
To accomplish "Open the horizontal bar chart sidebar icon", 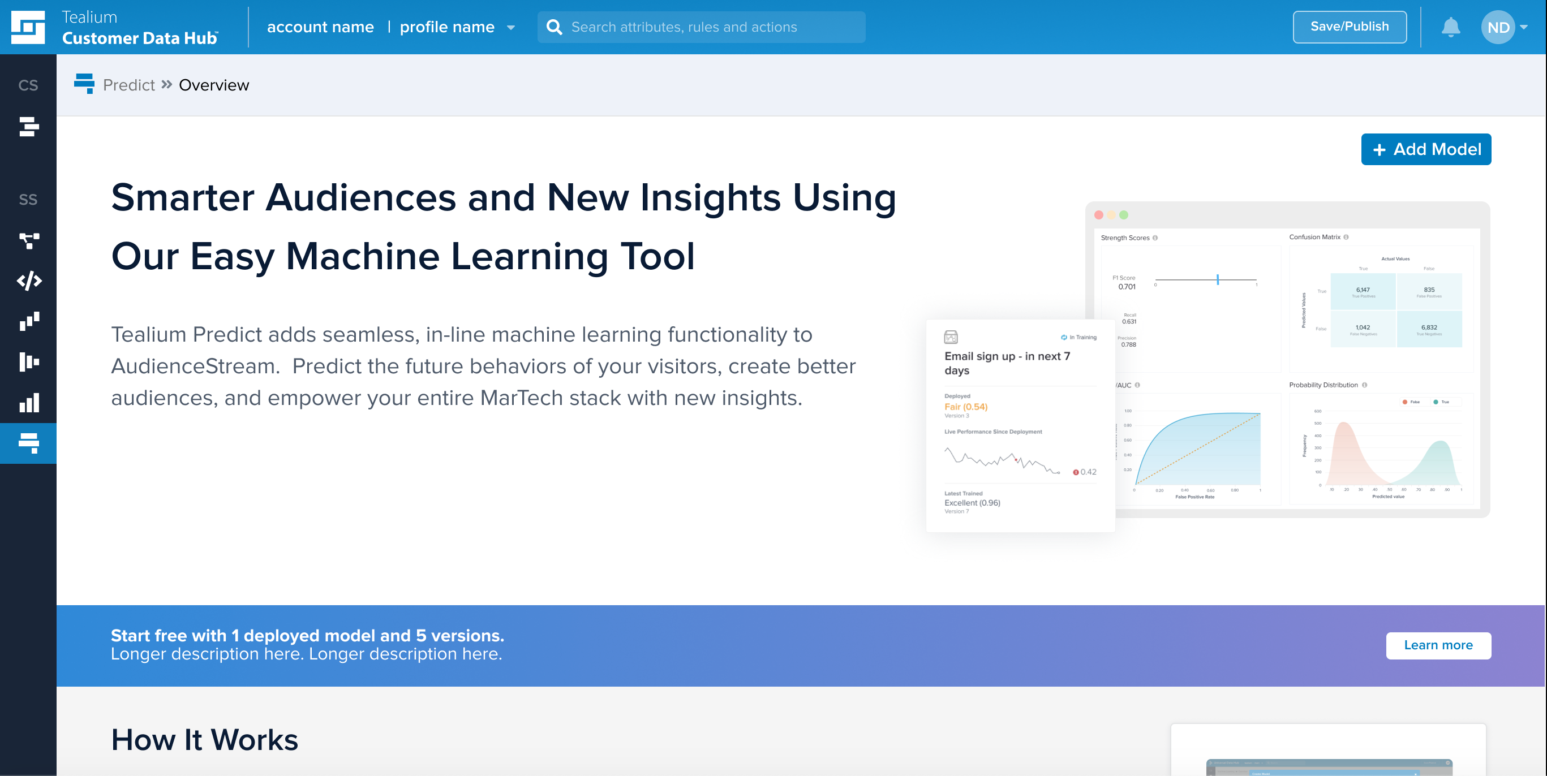I will tap(29, 362).
